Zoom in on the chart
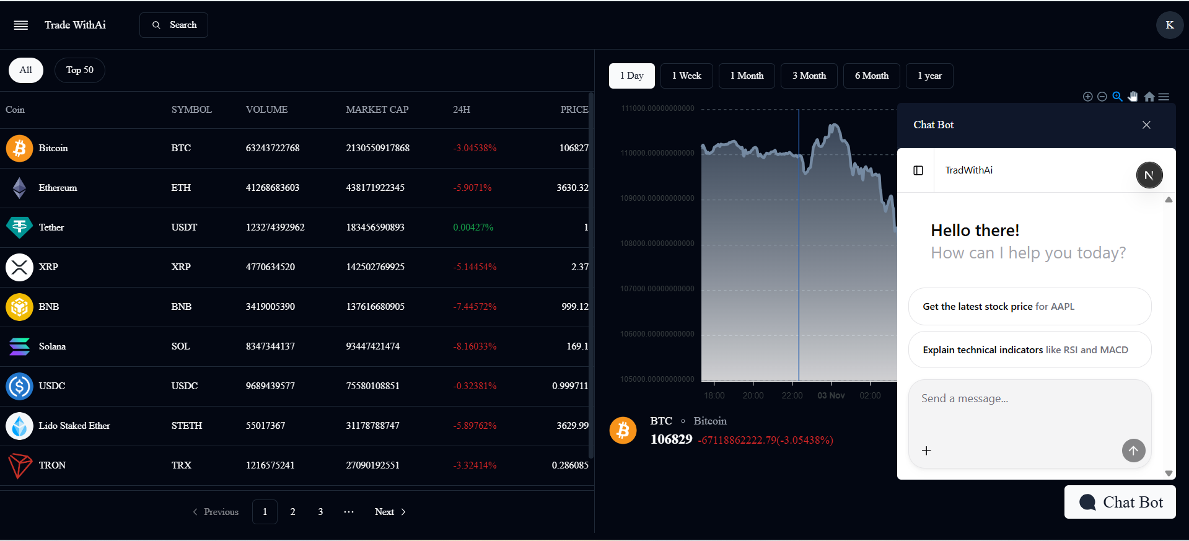This screenshot has width=1189, height=541. [x=1087, y=97]
